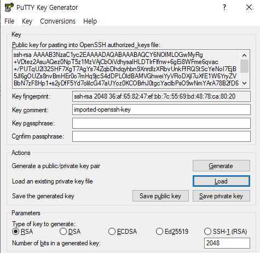Open the Key menu

27,21
